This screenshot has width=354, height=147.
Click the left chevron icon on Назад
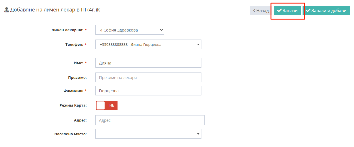(x=254, y=11)
